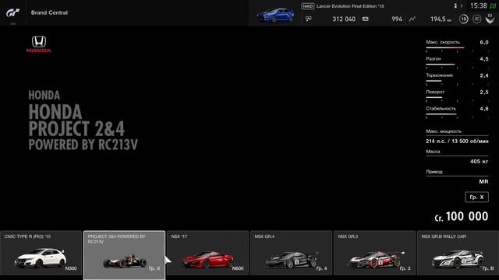Click the 6,0 max speed value
499x280 pixels.
[x=484, y=42]
